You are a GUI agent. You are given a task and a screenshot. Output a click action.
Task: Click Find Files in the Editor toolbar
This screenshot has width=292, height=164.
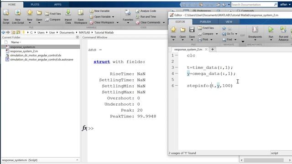pos(206,28)
